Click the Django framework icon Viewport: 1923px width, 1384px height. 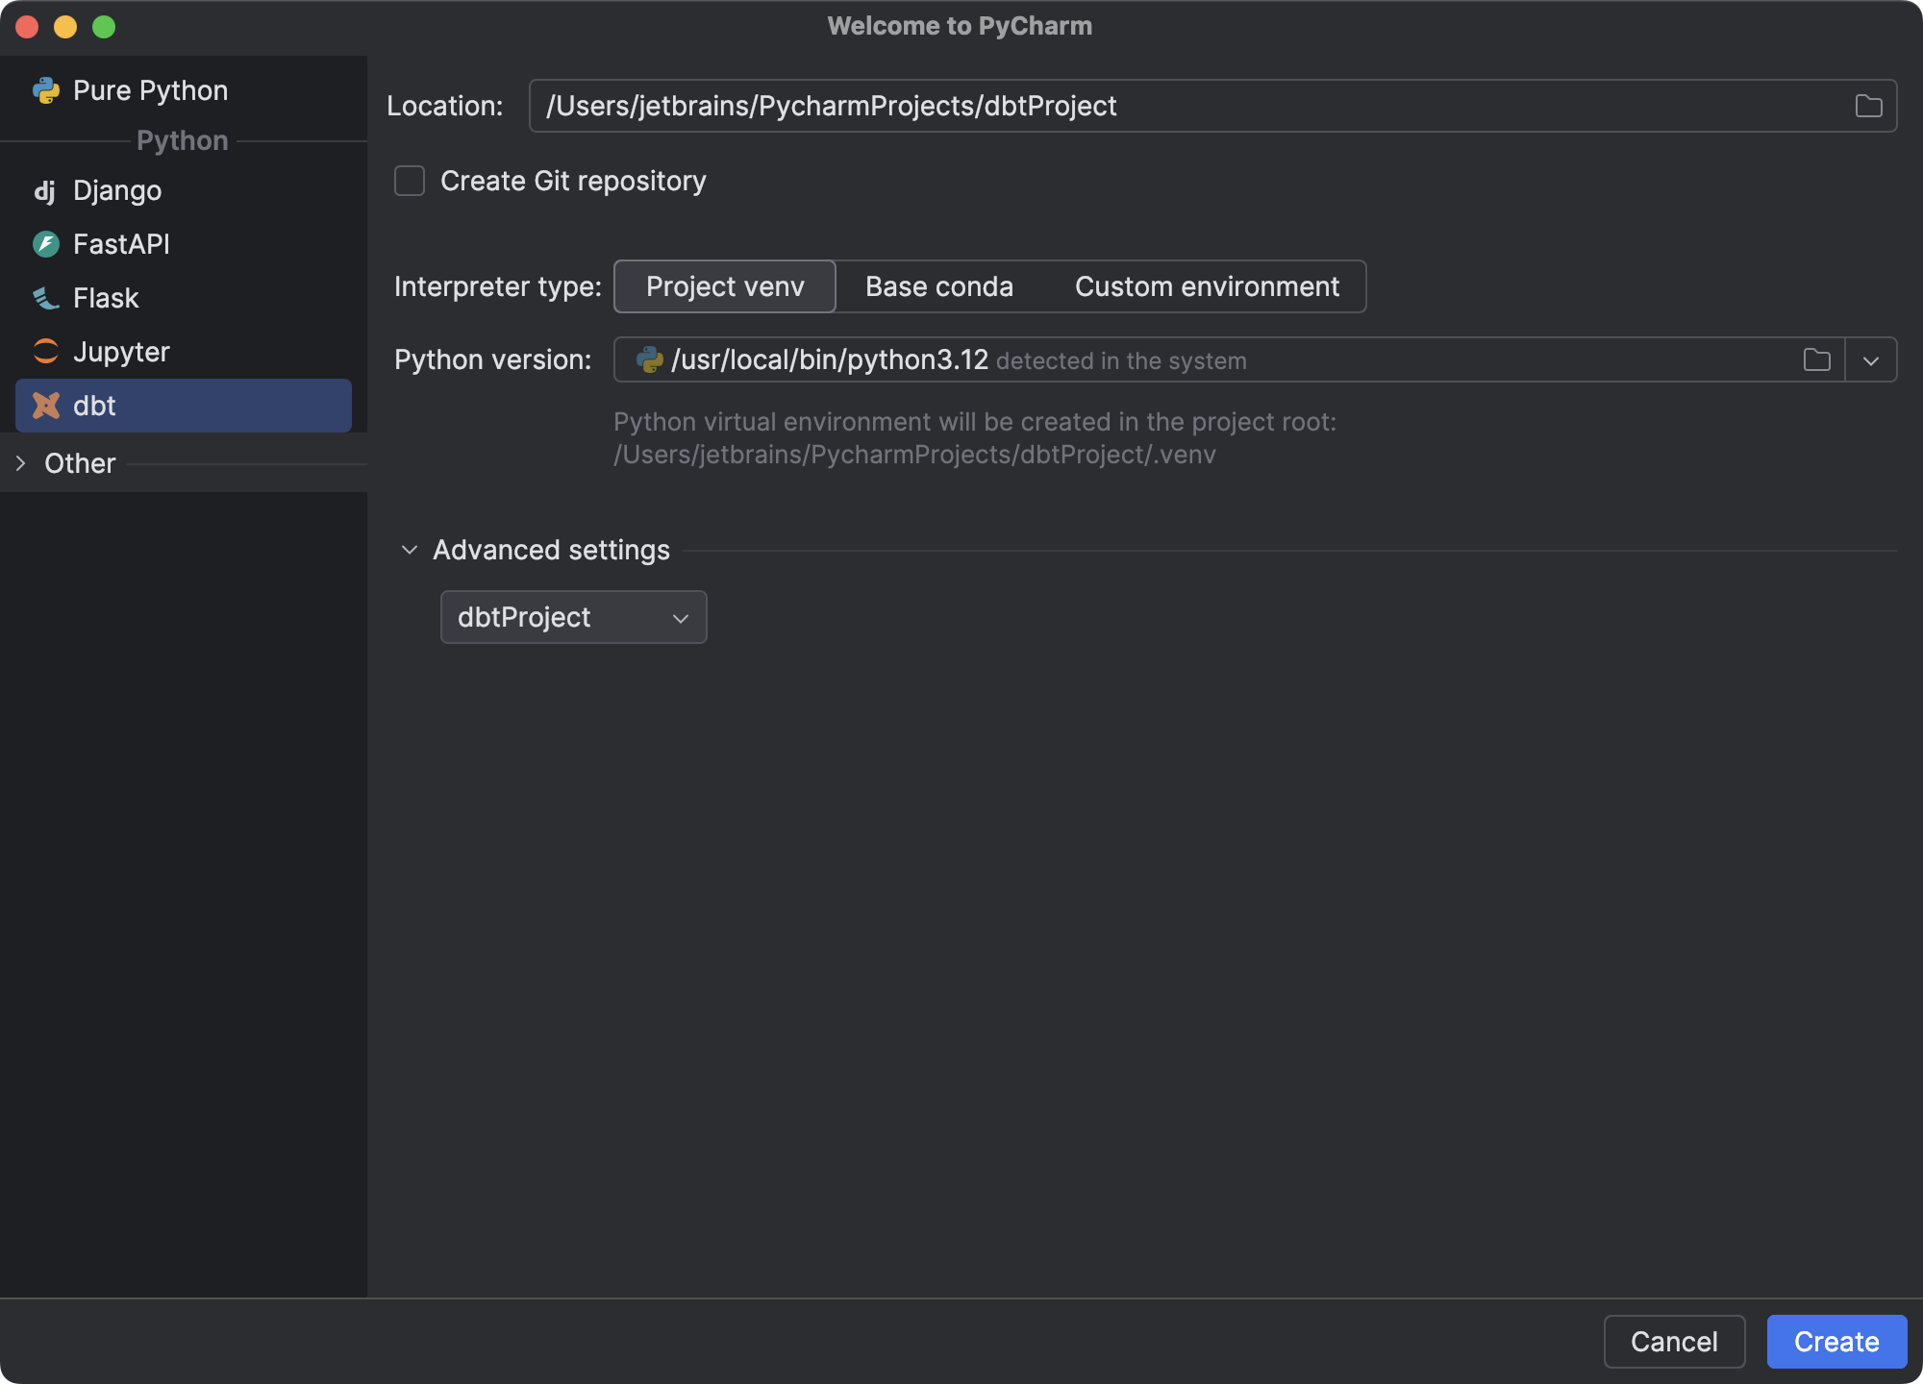point(46,190)
